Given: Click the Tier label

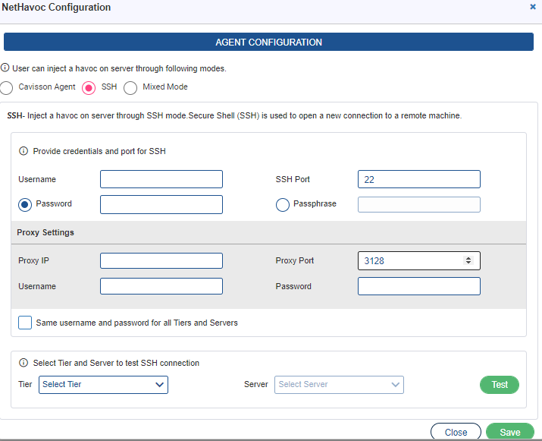Looking at the screenshot, I should coord(25,384).
